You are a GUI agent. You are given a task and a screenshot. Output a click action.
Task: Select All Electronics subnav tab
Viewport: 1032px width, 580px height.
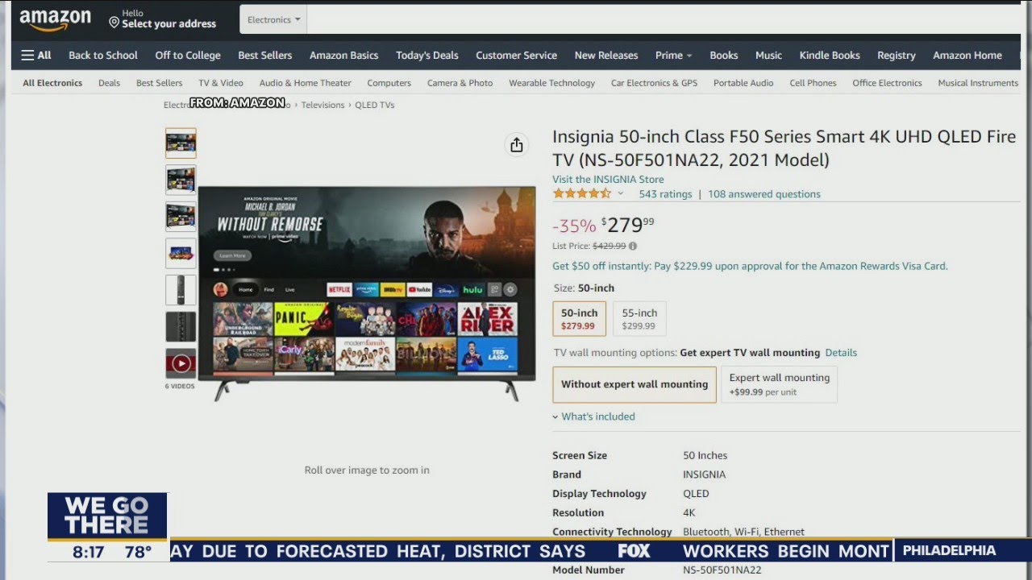(52, 83)
